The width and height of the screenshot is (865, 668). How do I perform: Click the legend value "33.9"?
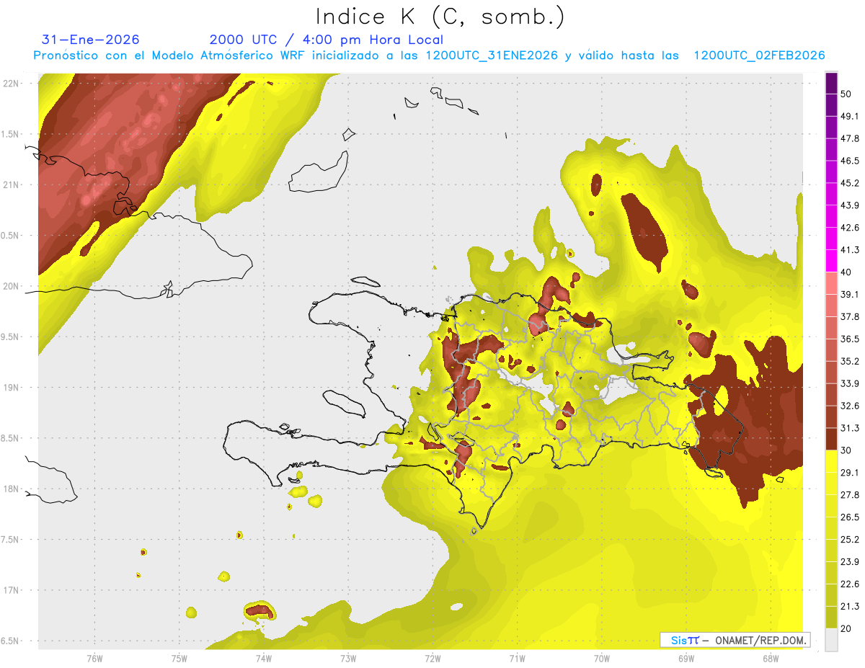tap(850, 383)
